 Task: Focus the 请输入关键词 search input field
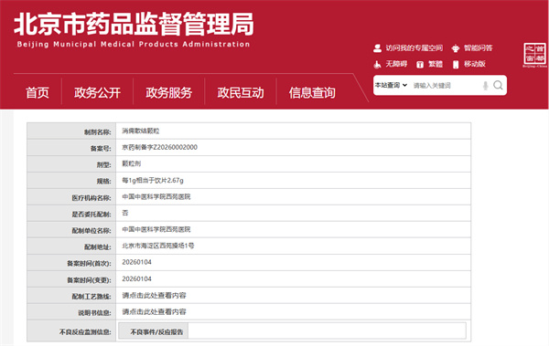pos(446,86)
